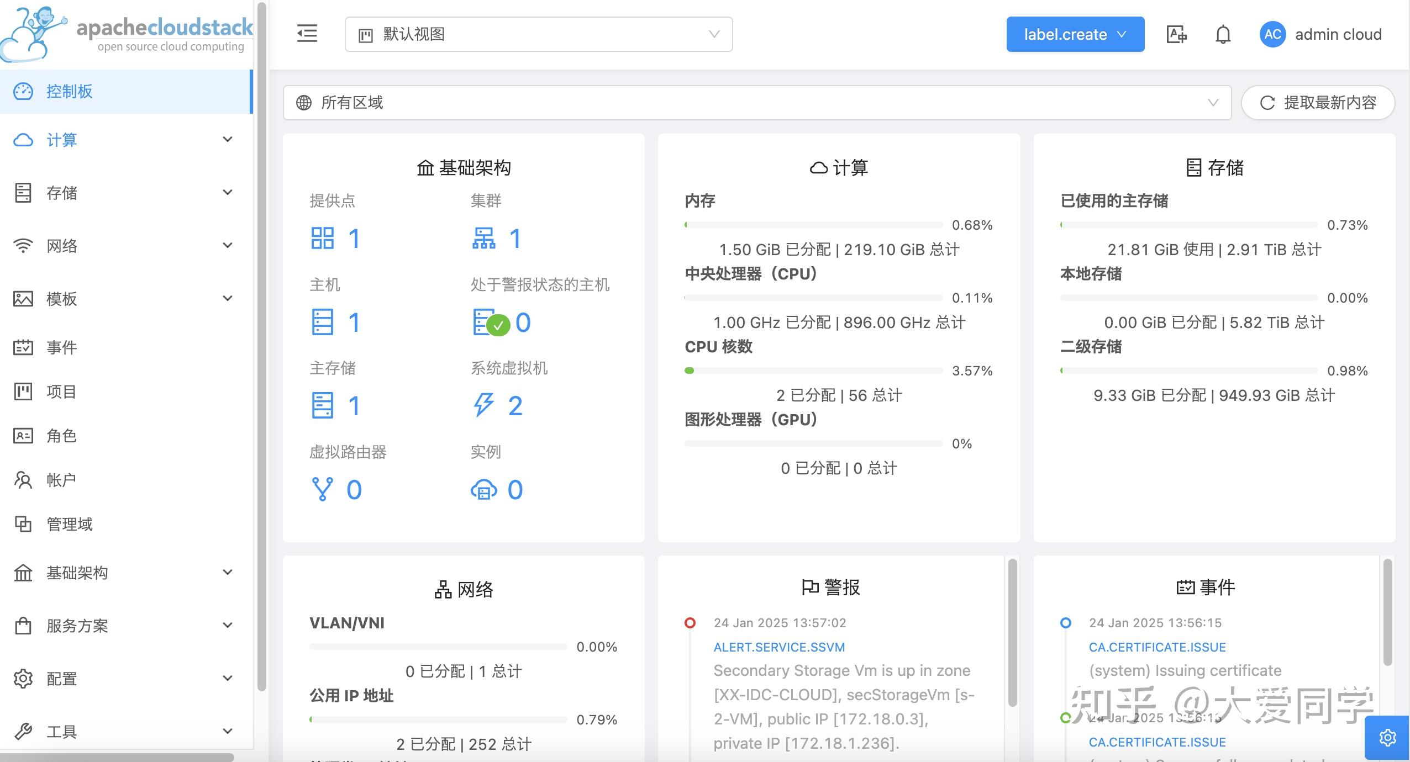The width and height of the screenshot is (1410, 762).
Task: Expand the 存储 (Storage) sidebar menu
Action: click(x=61, y=193)
